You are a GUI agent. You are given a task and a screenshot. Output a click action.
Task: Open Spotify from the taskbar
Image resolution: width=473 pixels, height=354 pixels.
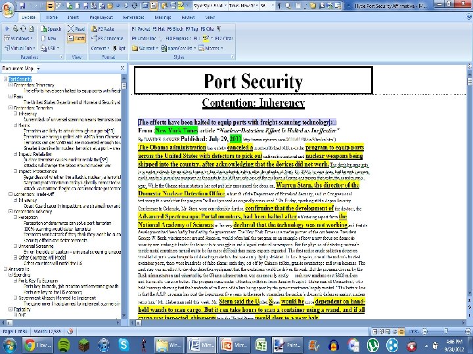pyautogui.click(x=64, y=345)
